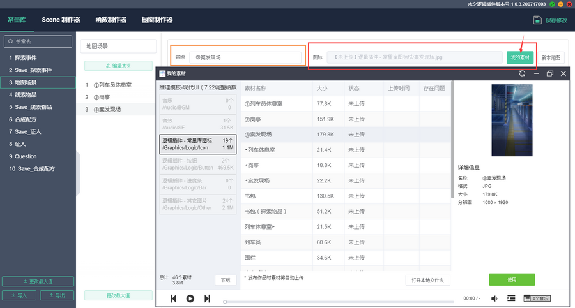Click the 名称 input field

pyautogui.click(x=245, y=57)
